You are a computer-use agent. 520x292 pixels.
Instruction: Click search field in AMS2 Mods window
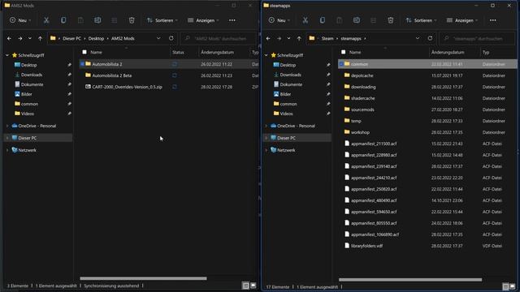coord(219,38)
